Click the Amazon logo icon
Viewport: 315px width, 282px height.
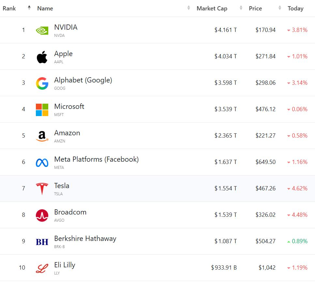point(42,136)
